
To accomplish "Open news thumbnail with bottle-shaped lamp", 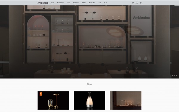I will tap(89, 100).
